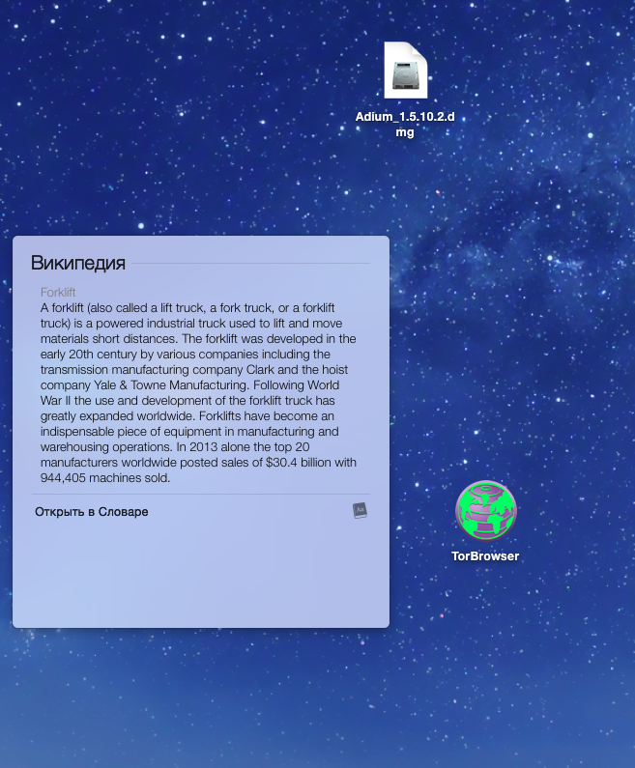Click the 'Википедия' section heading
Image resolution: width=635 pixels, height=768 pixels.
78,263
